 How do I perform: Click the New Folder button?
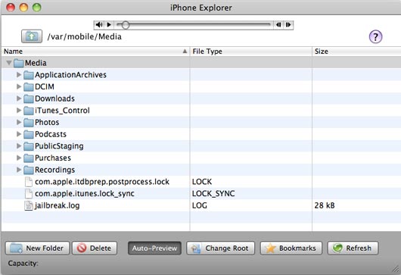[37, 248]
